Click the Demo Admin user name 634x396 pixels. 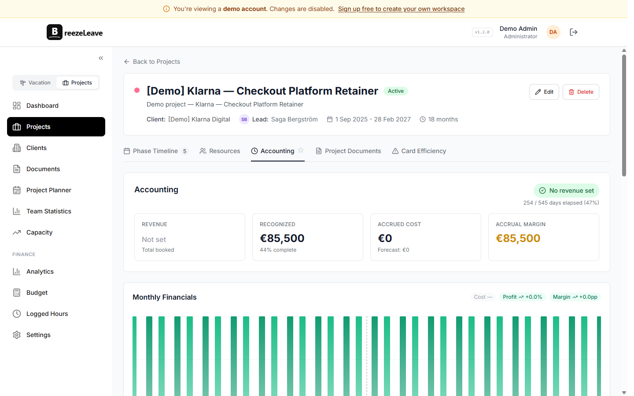[x=518, y=29]
